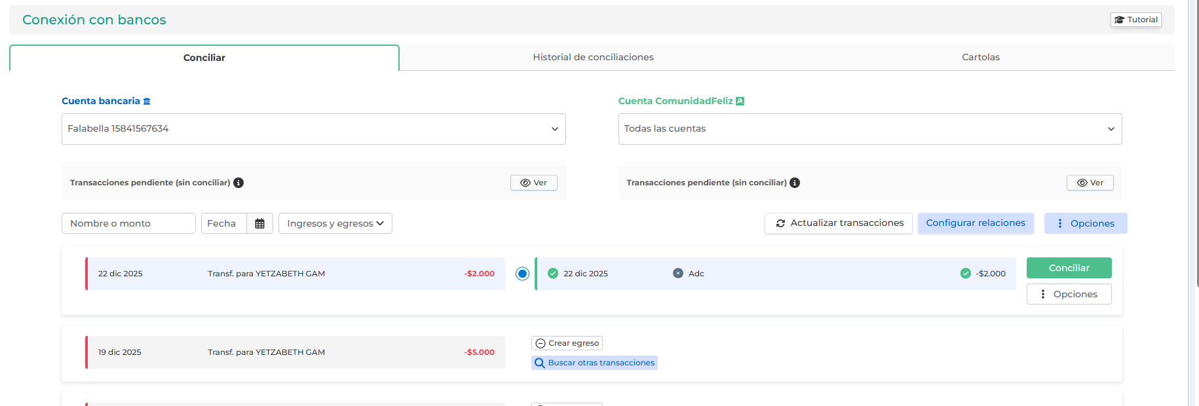The height and width of the screenshot is (406, 1199).
Task: Show ComunidadFeliz pending transactions with Ver
Action: click(x=1090, y=183)
